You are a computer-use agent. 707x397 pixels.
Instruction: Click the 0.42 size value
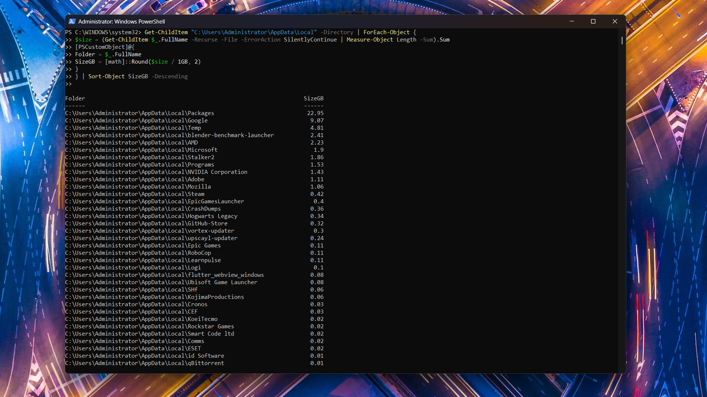click(317, 194)
